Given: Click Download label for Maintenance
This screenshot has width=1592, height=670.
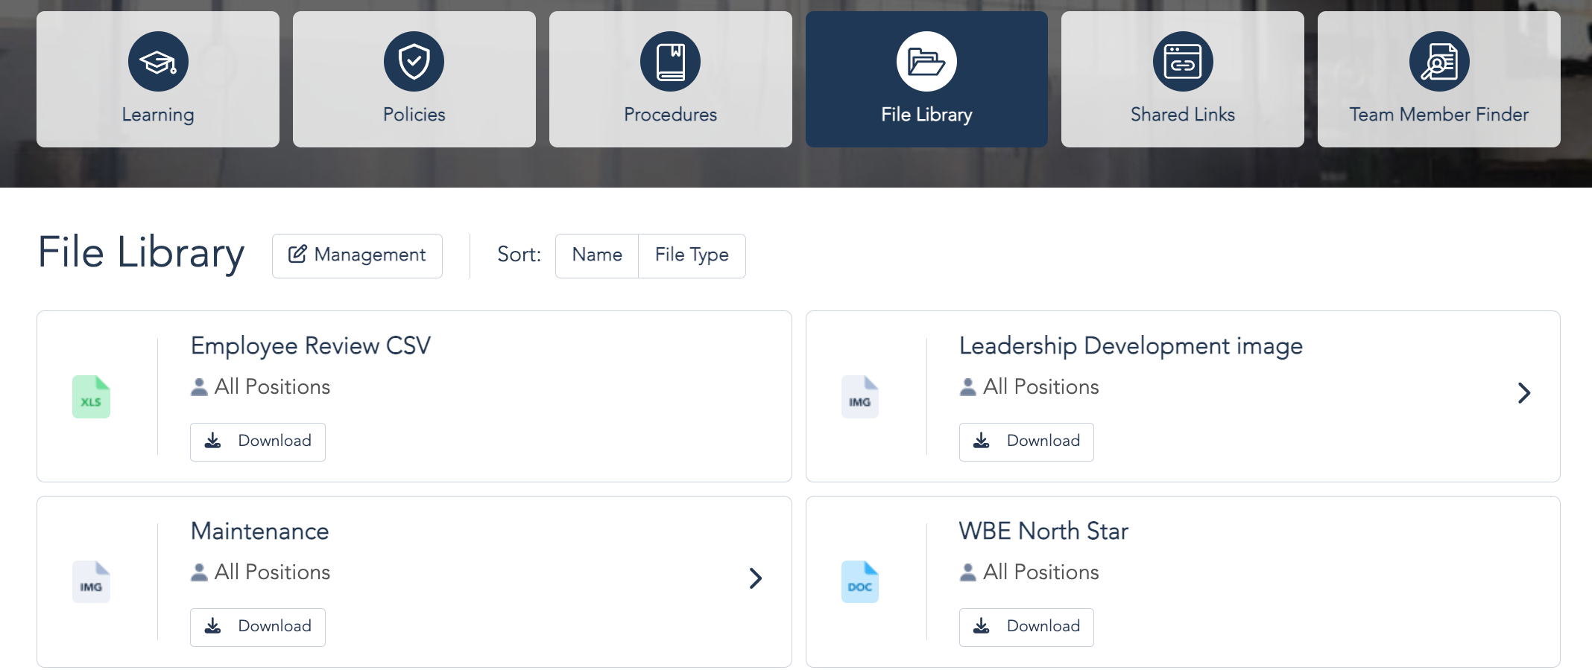Looking at the screenshot, I should [274, 626].
